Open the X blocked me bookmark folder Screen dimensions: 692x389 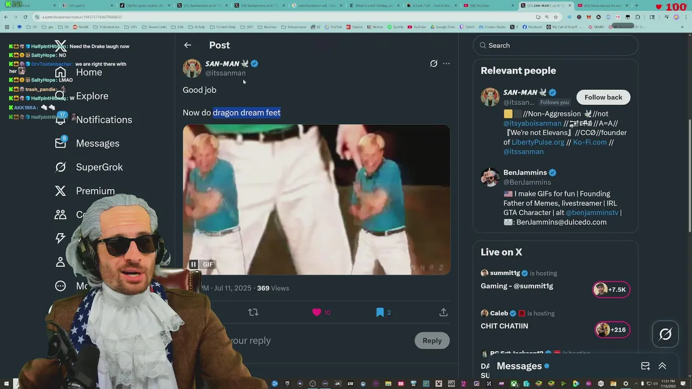[106, 27]
